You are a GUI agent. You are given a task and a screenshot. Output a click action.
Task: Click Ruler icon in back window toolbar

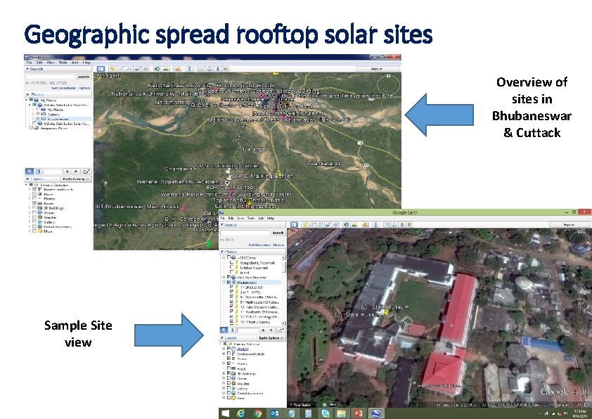[x=190, y=69]
